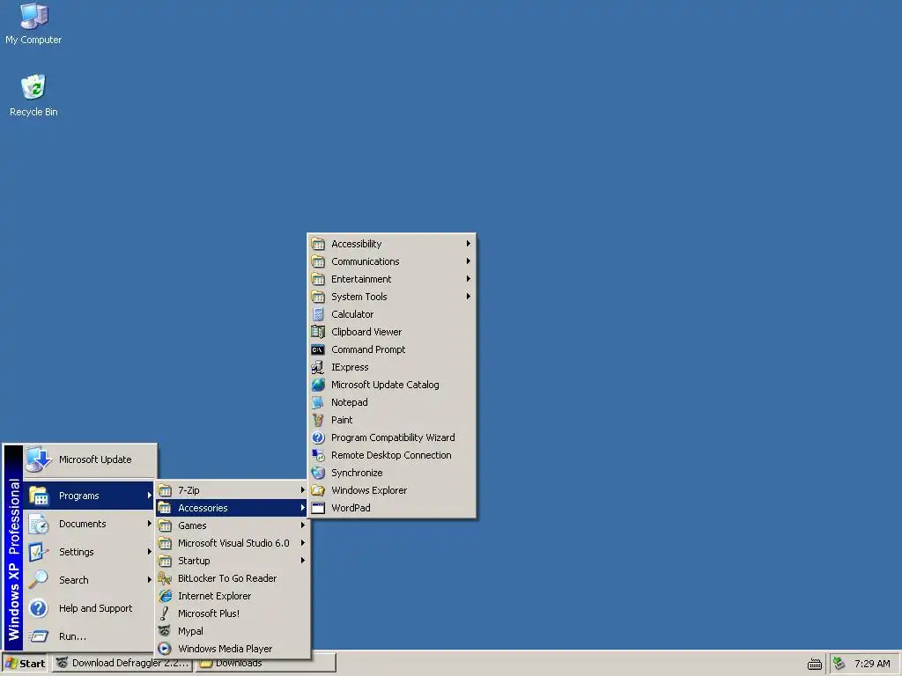
Task: Click the Paint icon
Action: point(318,420)
